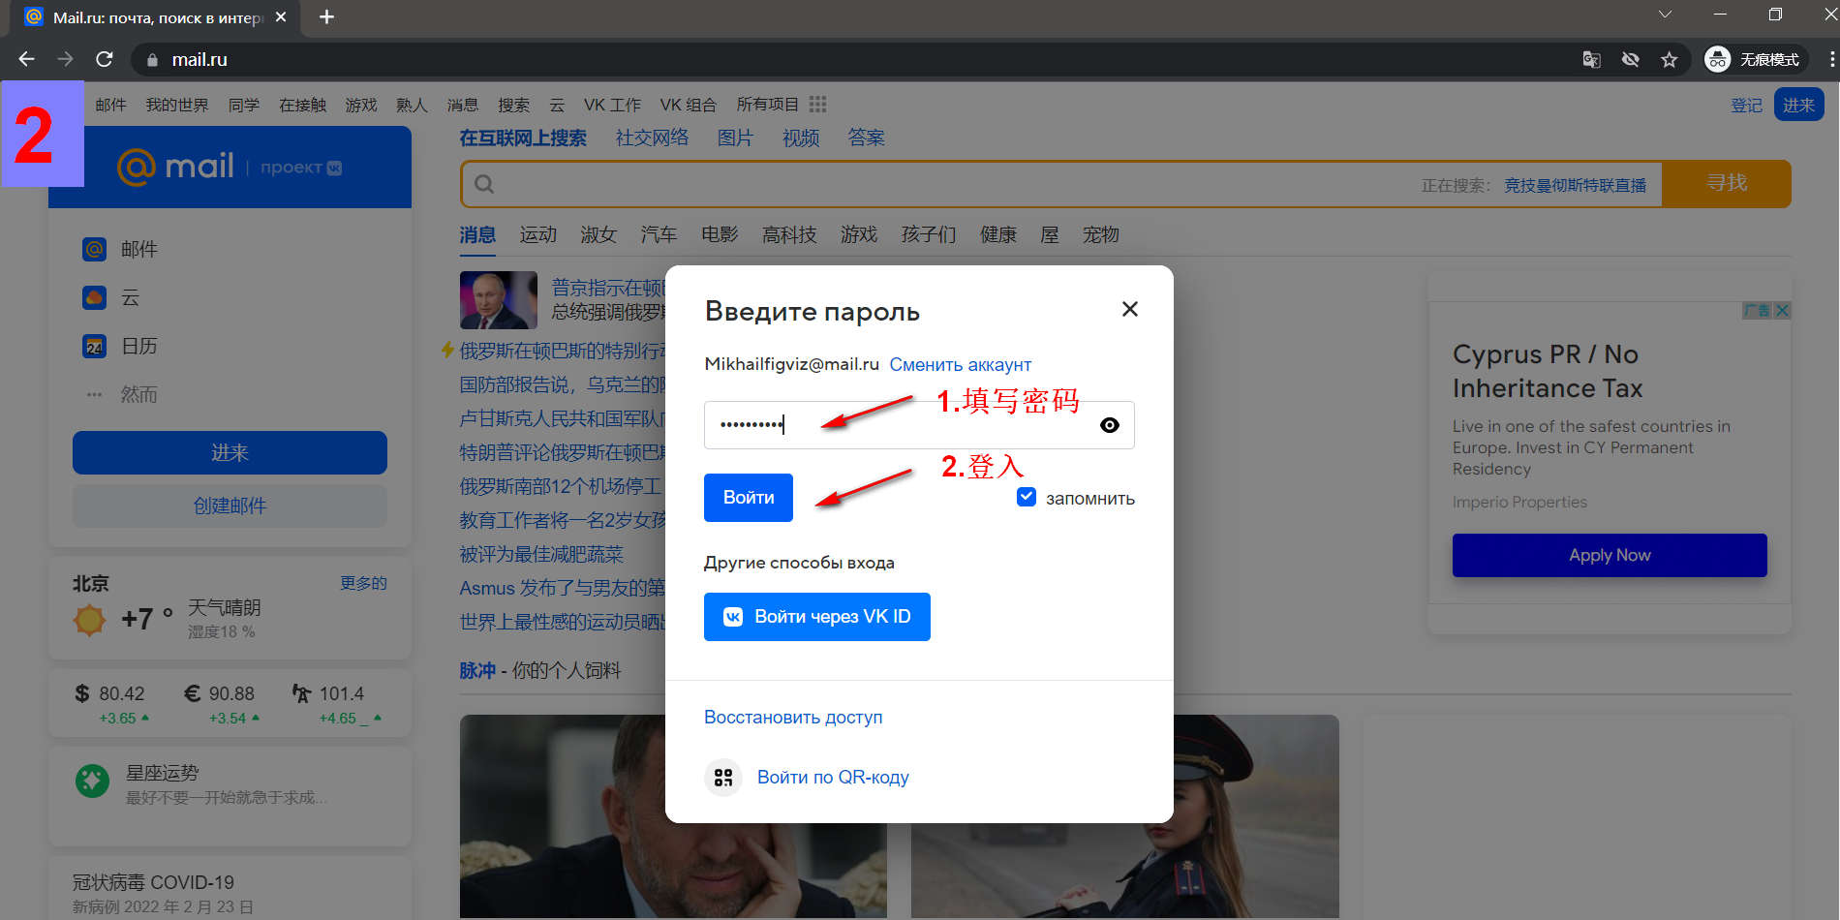
Task: Click the sidebar 进来 login button
Action: point(230,452)
